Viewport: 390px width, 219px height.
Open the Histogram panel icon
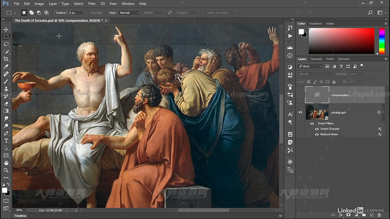pos(290,47)
